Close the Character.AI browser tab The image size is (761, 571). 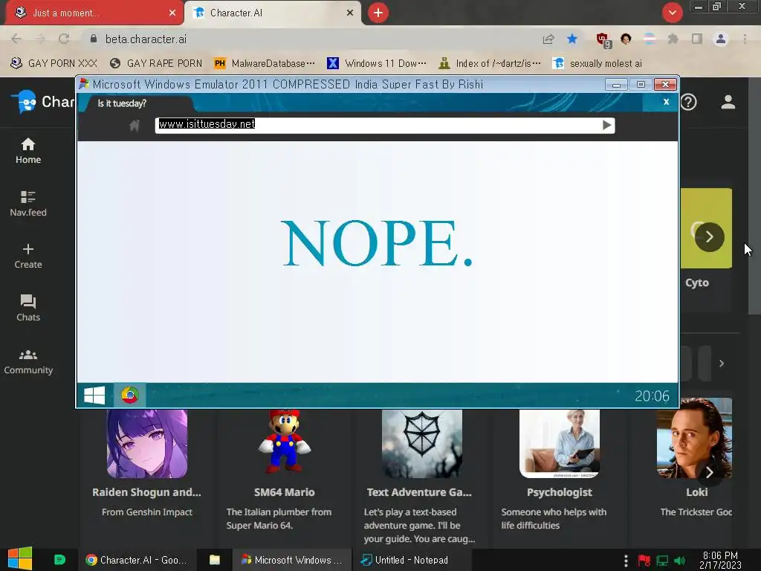[349, 13]
